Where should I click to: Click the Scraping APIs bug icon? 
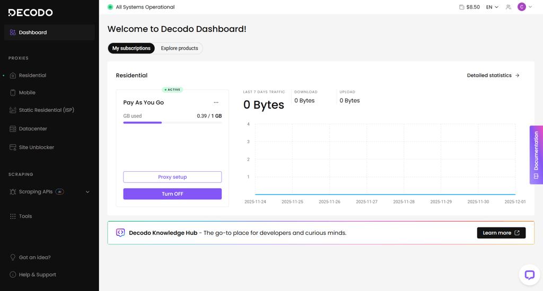pyautogui.click(x=13, y=192)
